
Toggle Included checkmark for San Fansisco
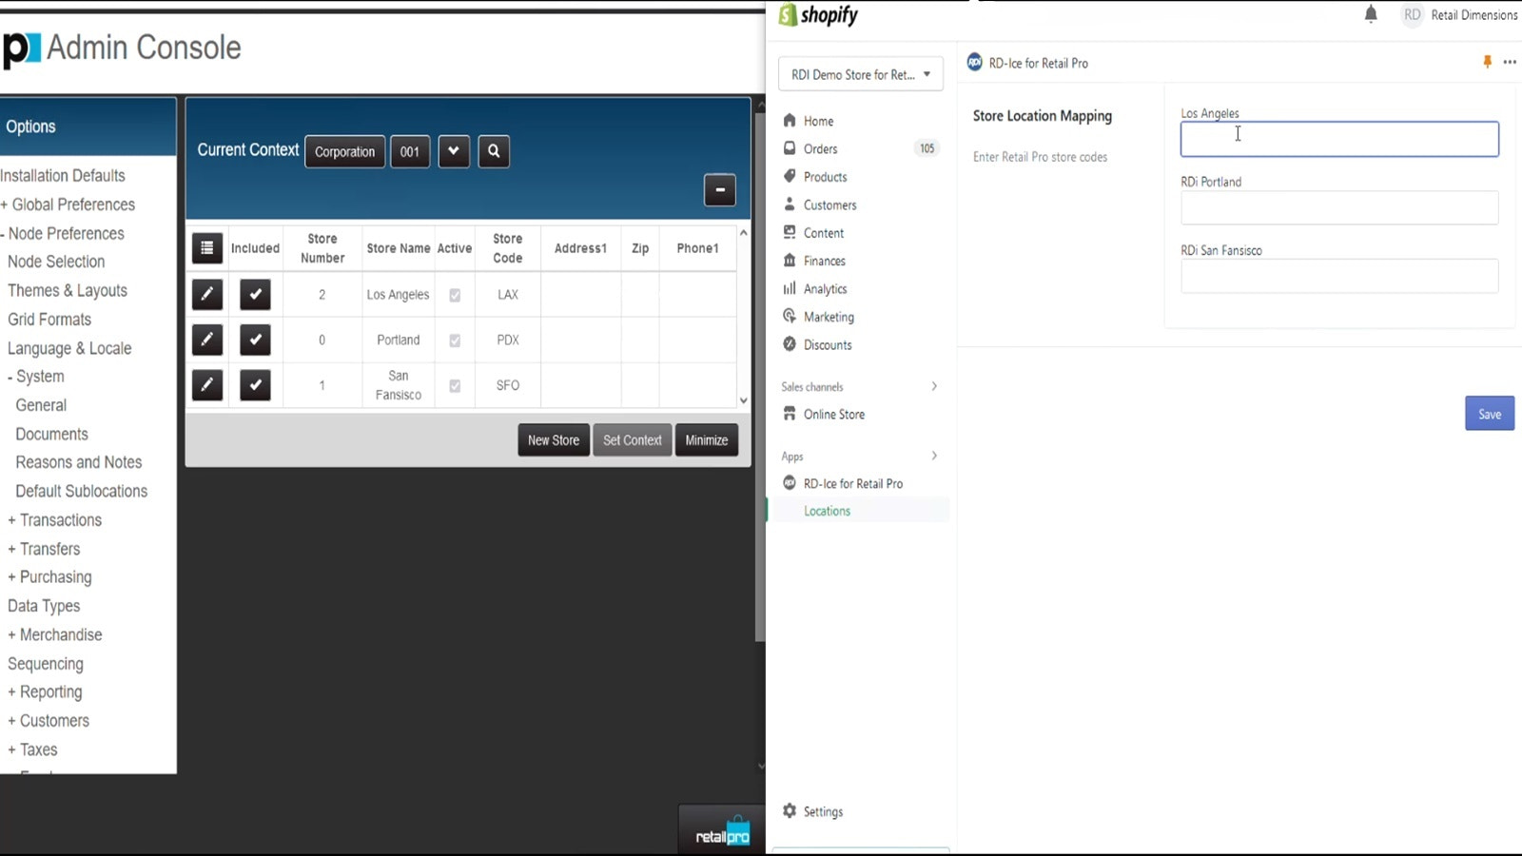coord(255,384)
